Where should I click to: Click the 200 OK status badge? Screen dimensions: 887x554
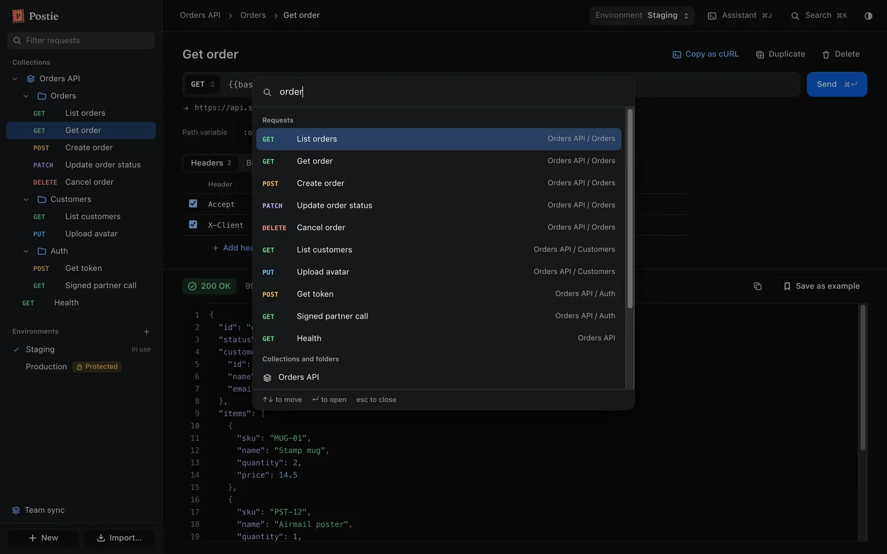point(210,286)
